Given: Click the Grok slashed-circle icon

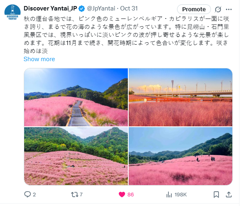Looking at the screenshot, I should 218,9.
